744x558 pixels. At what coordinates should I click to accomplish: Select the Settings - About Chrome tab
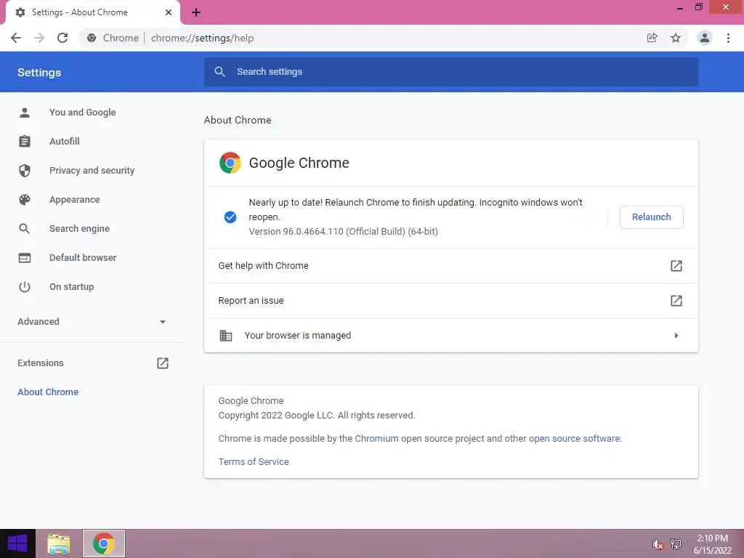point(93,12)
